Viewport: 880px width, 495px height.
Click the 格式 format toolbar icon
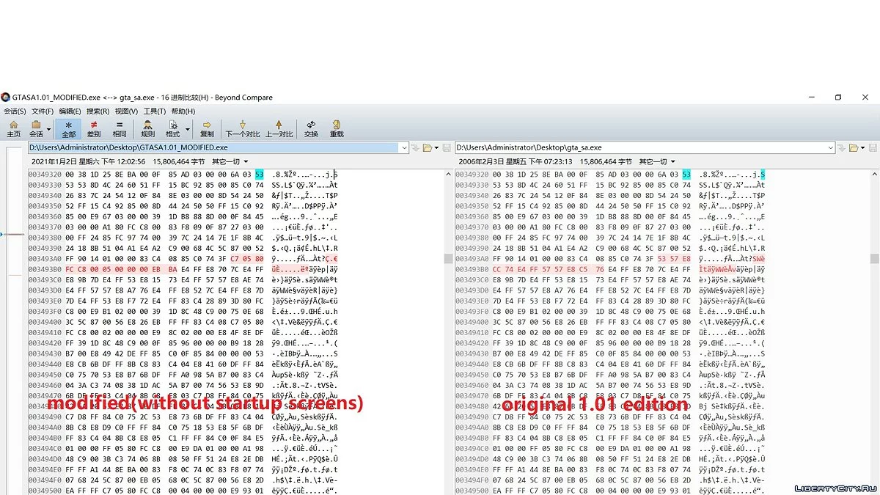[x=172, y=128]
